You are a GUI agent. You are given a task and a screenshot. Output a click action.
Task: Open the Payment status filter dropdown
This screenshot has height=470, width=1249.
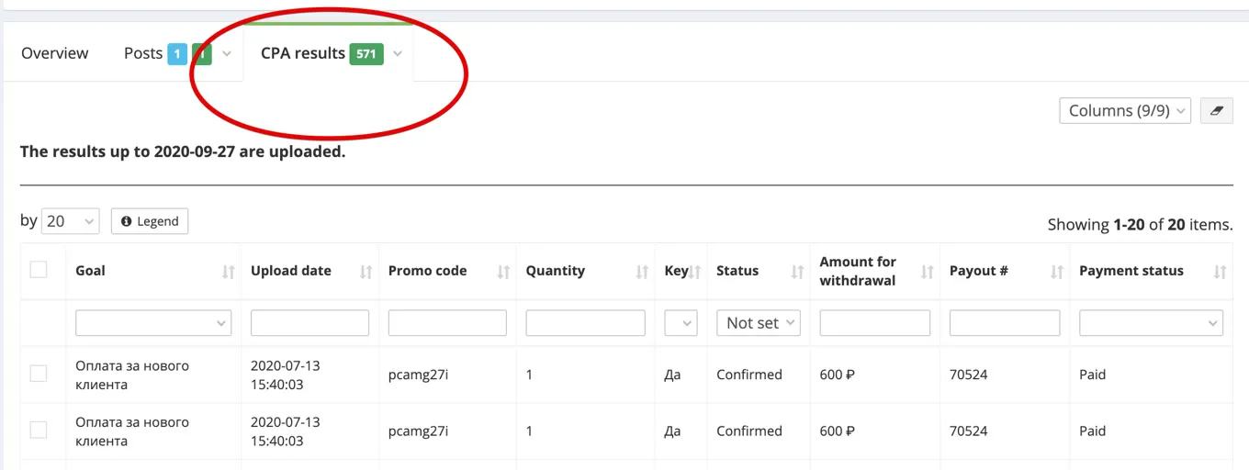pos(1151,323)
